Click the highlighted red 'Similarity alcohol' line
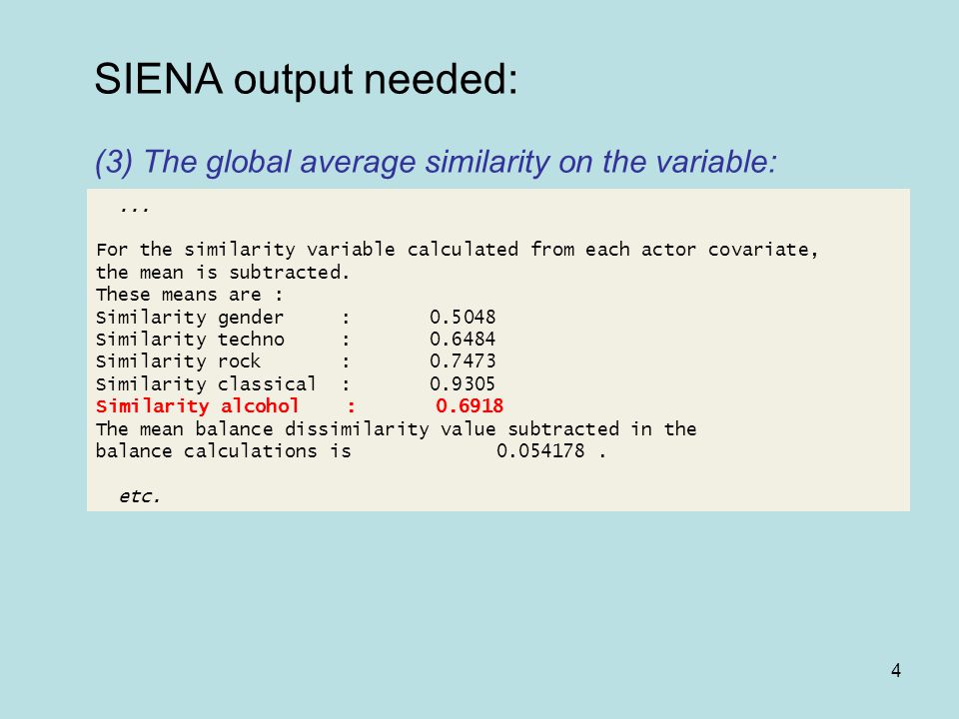The height and width of the screenshot is (719, 959). [x=300, y=406]
